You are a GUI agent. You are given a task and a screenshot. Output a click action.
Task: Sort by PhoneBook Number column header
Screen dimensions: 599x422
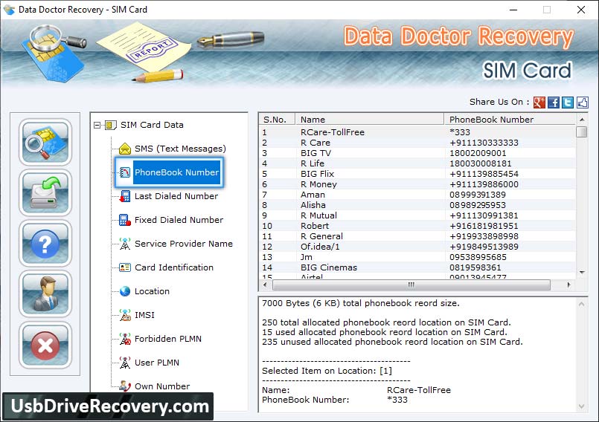(x=510, y=120)
